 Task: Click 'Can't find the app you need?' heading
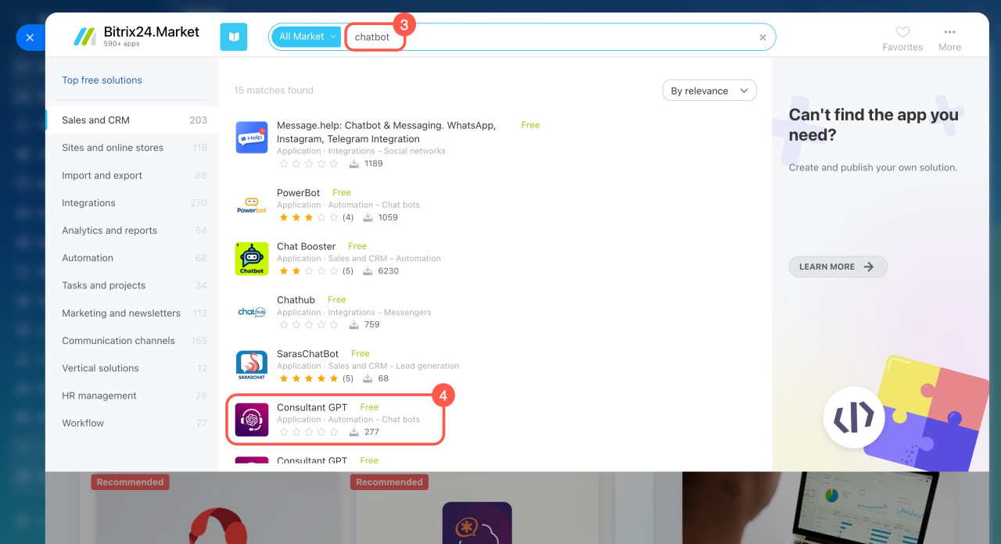(x=874, y=125)
